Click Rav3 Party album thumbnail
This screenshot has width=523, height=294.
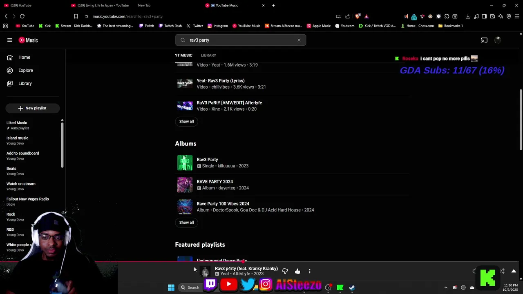tap(185, 163)
